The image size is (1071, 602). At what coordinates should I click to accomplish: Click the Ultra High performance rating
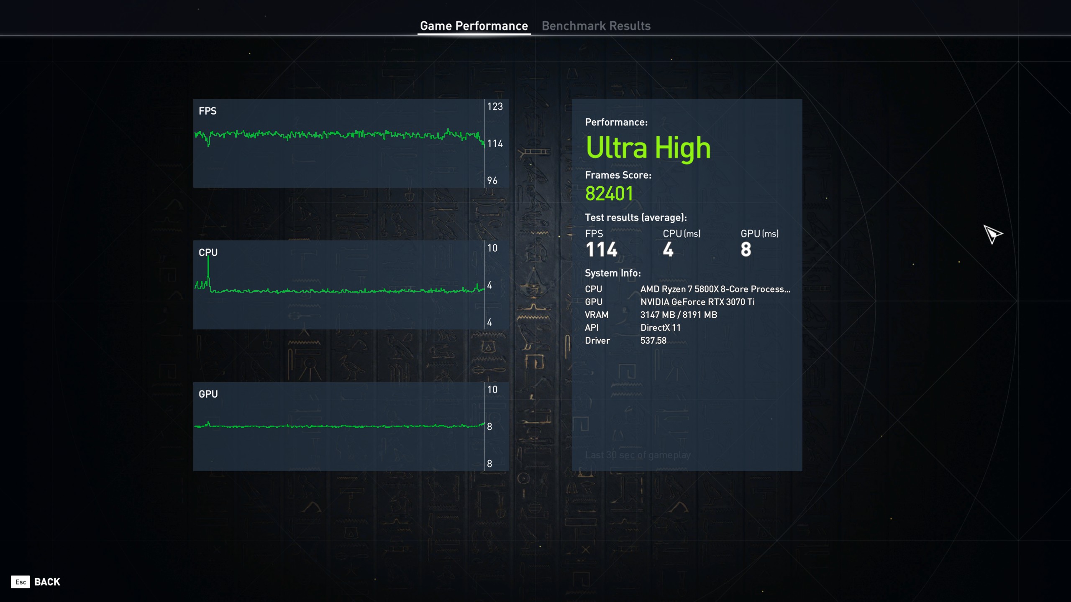[x=648, y=148]
